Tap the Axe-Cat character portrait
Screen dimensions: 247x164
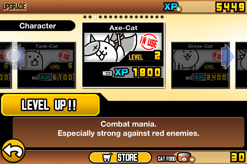click(x=123, y=47)
